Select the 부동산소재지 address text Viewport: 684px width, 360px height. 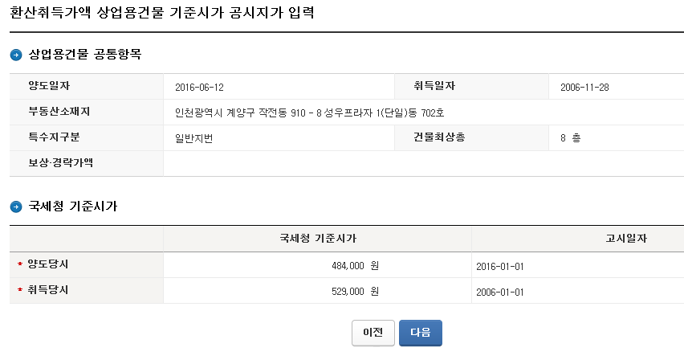pos(309,112)
